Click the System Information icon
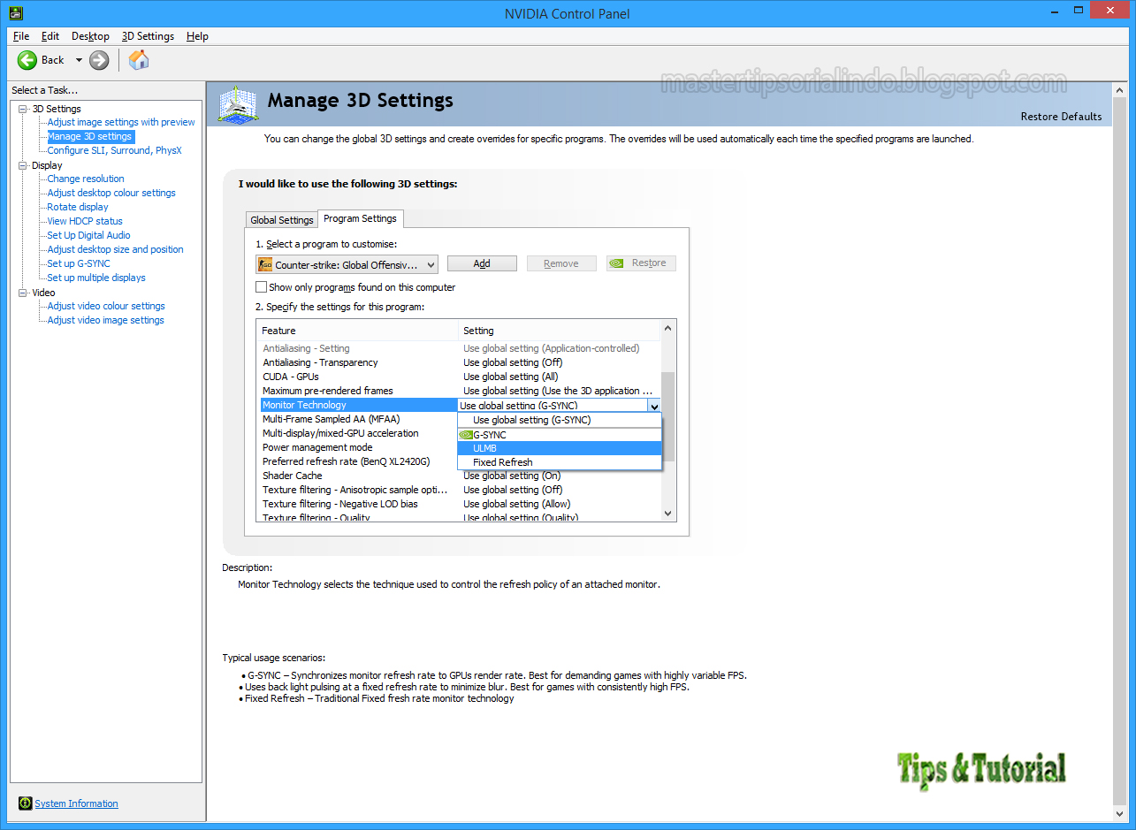This screenshot has width=1136, height=830. [26, 803]
